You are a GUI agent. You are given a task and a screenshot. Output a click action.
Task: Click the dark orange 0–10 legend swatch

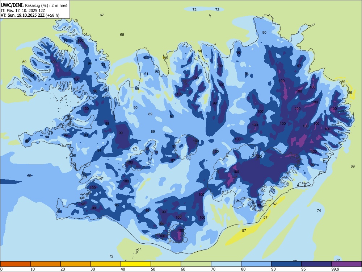[x=15, y=264]
